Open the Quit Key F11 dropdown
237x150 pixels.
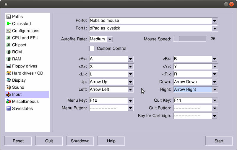[215, 100]
